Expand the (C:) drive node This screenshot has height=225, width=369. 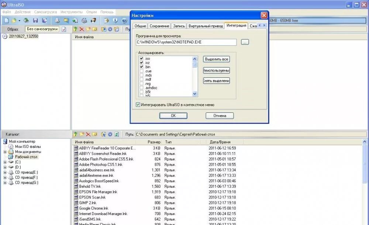[5, 162]
